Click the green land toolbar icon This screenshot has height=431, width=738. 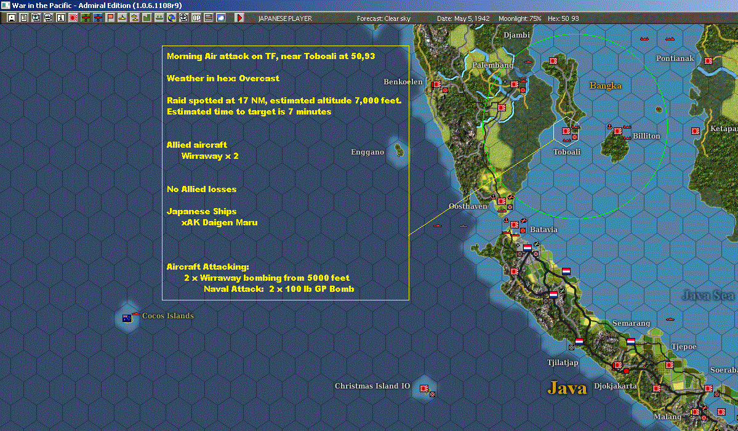point(147,18)
